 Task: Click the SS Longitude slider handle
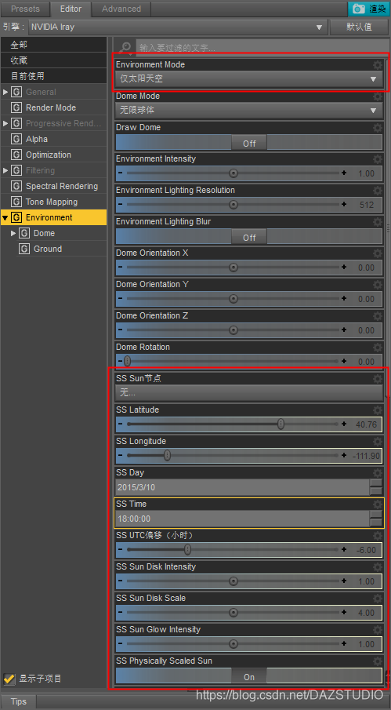167,456
